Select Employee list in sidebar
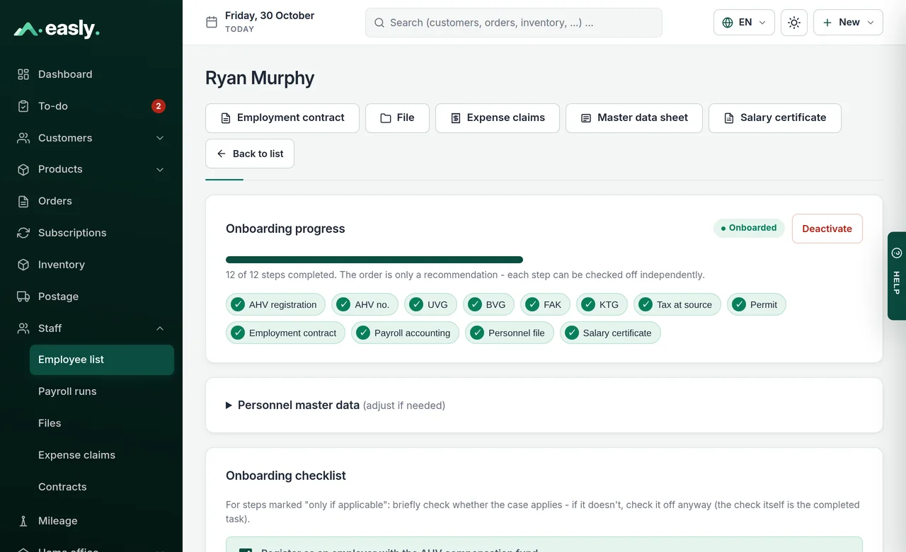 tap(102, 360)
